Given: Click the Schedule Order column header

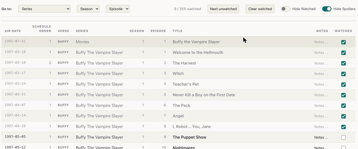Looking at the screenshot, I should click(42, 29).
